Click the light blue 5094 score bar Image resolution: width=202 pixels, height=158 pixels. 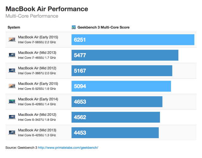tap(121, 86)
